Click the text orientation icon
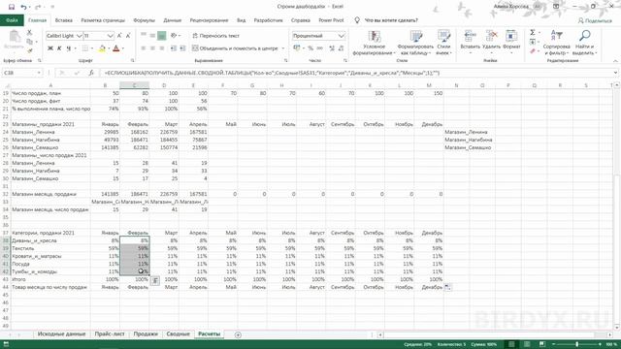621x349 pixels. [174, 36]
